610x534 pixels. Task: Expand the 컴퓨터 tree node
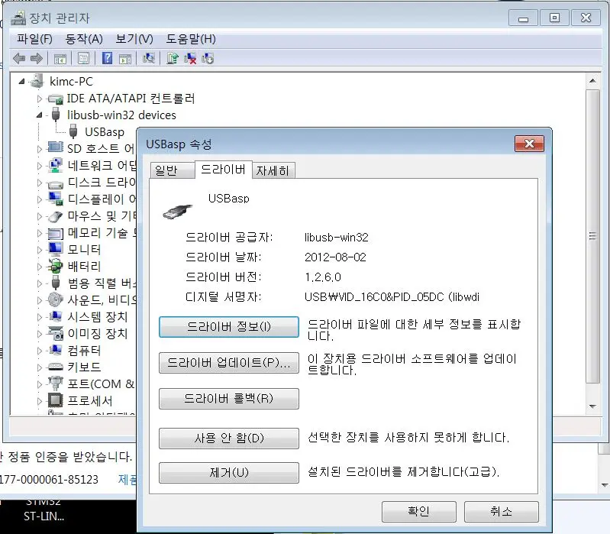39,351
